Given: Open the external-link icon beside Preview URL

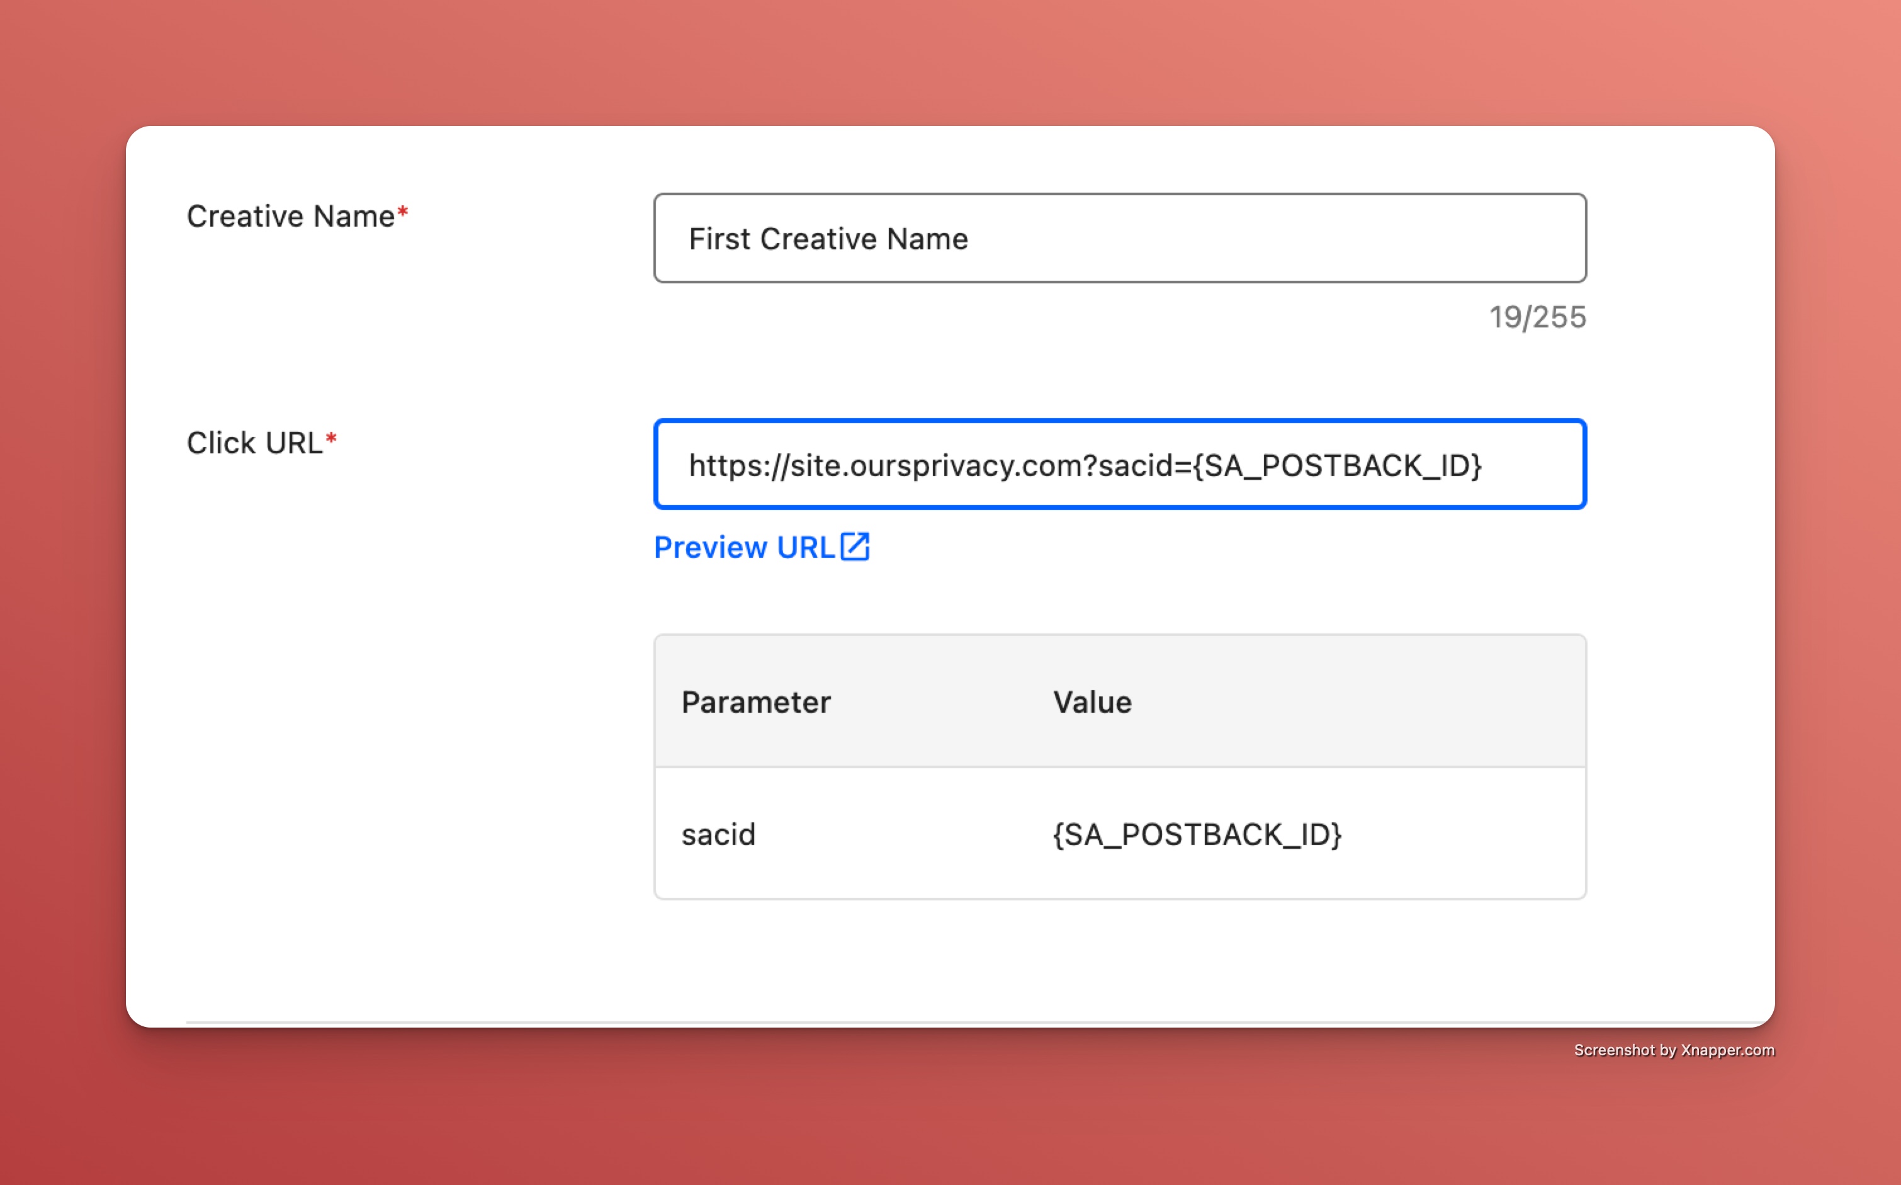Looking at the screenshot, I should coord(855,547).
